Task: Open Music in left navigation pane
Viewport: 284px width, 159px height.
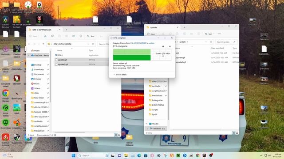Action: point(37,83)
